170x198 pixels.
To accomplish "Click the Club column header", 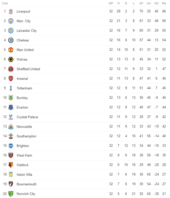I will click(x=5, y=4).
